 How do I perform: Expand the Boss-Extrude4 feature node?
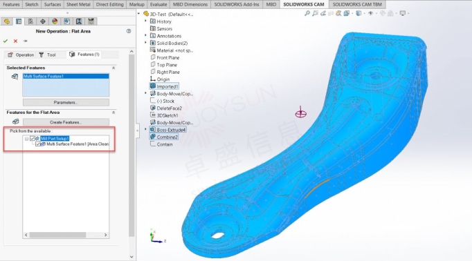(146, 129)
